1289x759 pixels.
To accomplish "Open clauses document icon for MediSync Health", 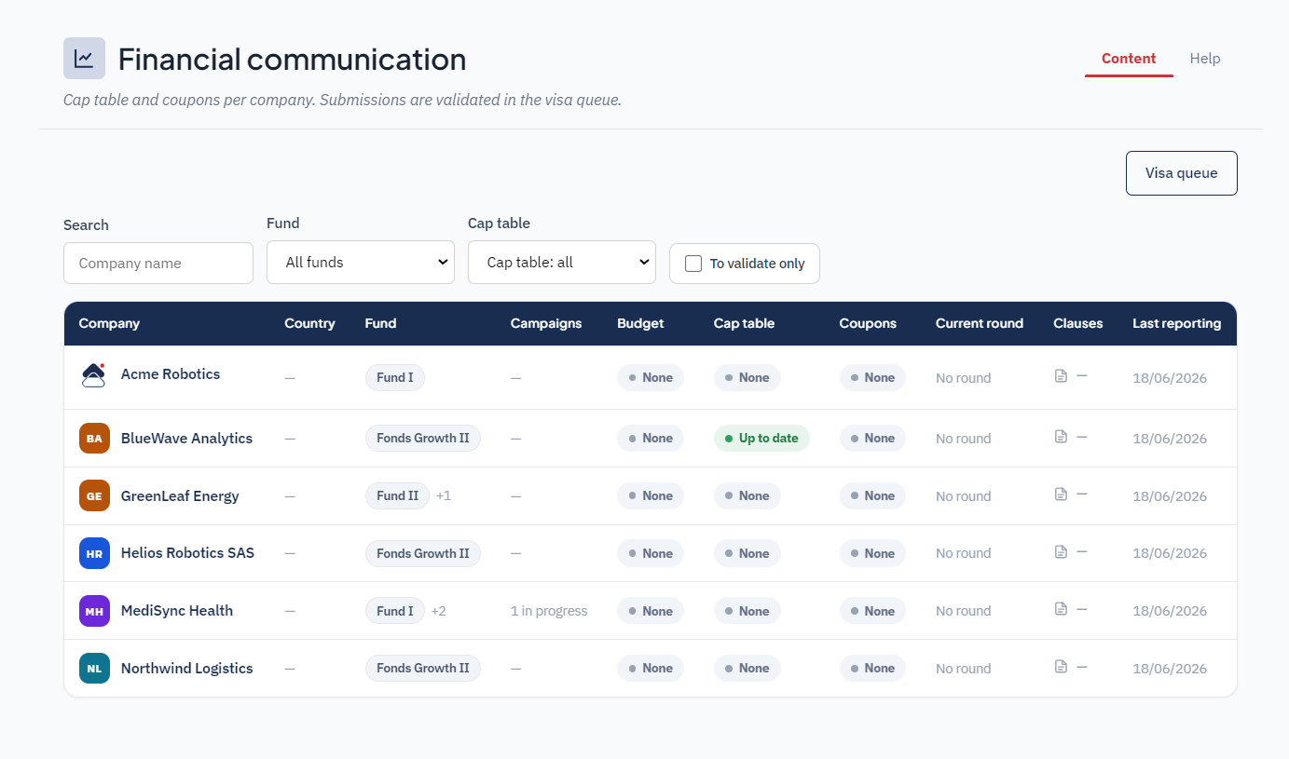I will (1061, 609).
